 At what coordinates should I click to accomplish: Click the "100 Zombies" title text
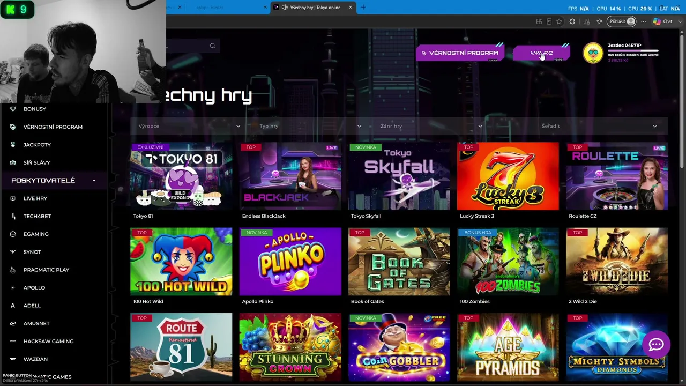click(475, 301)
